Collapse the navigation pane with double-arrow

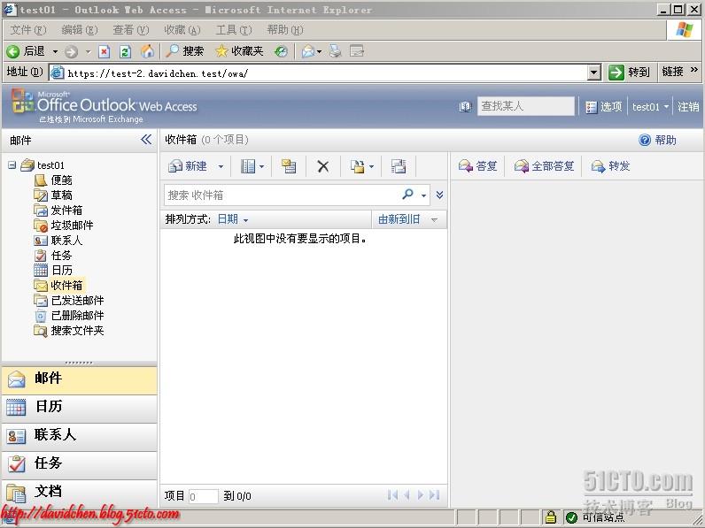coord(146,140)
